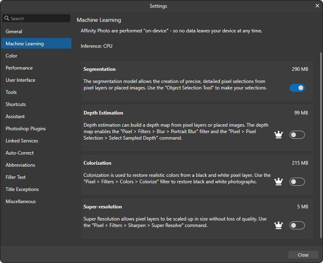323x263 pixels.
Task: Disable the Segmentation model toggle
Action: coord(297,88)
